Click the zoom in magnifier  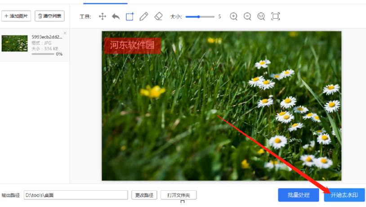(x=233, y=17)
